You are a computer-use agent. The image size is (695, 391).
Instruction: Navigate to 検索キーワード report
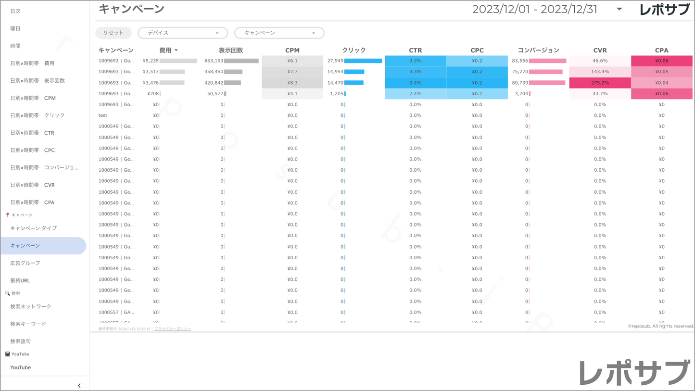28,324
